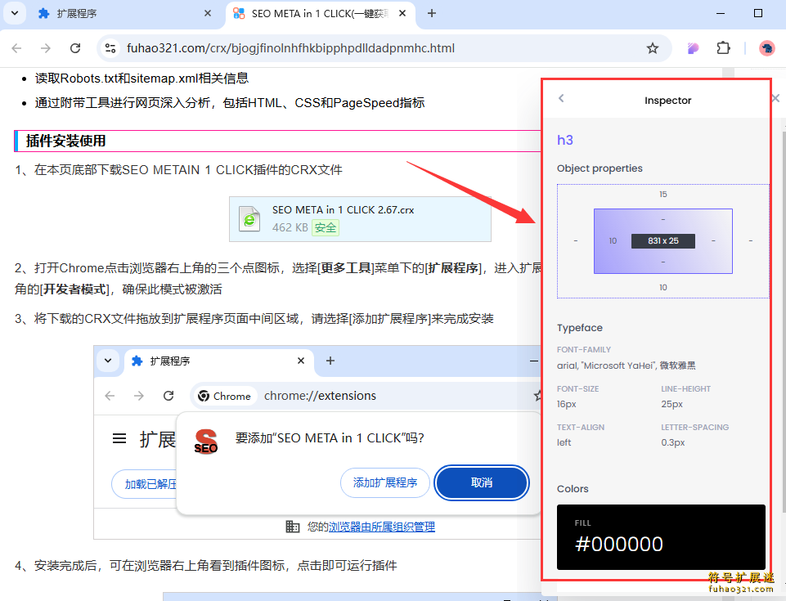Open the purple extension icon in toolbar

694,48
